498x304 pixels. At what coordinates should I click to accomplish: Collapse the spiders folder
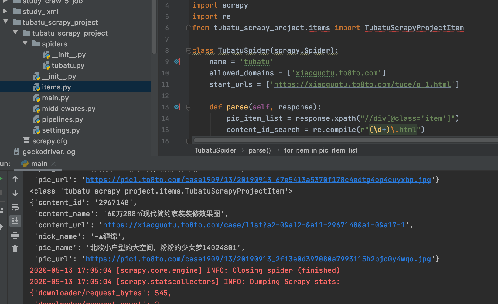(x=25, y=43)
